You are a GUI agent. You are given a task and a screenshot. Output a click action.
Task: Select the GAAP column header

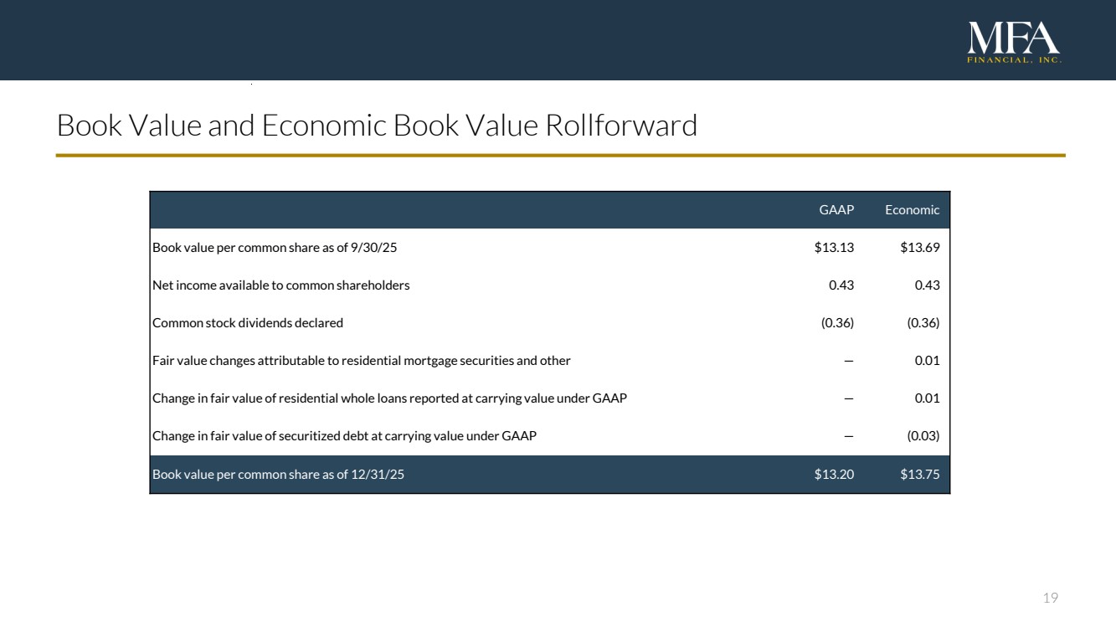[836, 210]
